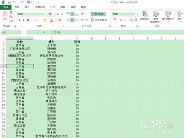Switch to the Page Layout (页面布局) tab
184x138 pixels.
pyautogui.click(x=40, y=7)
